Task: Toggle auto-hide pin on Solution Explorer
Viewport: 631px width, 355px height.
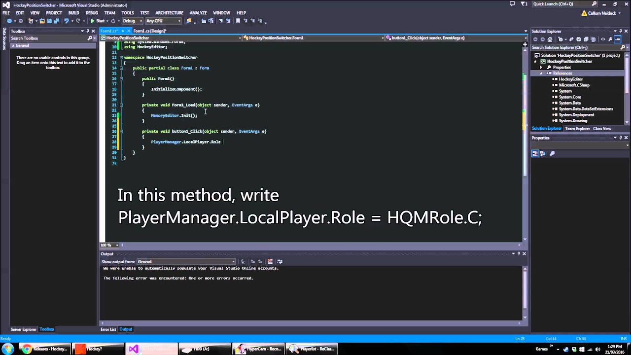Action: (x=621, y=32)
